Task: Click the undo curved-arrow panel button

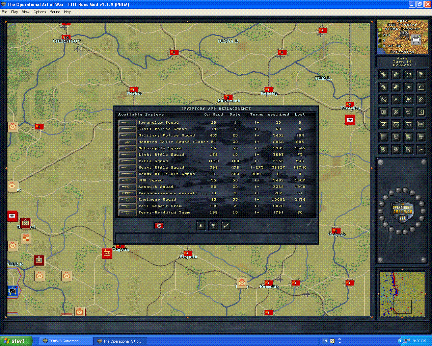Action: pyautogui.click(x=421, y=87)
